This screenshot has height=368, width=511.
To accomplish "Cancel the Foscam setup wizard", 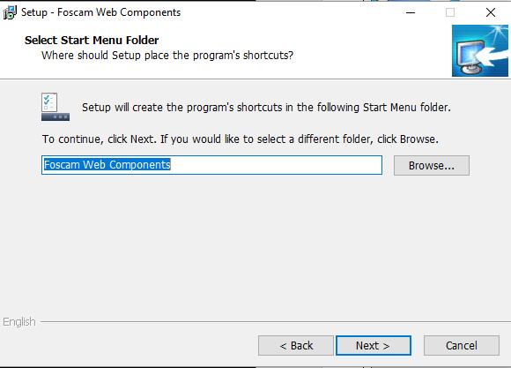I will [x=462, y=345].
